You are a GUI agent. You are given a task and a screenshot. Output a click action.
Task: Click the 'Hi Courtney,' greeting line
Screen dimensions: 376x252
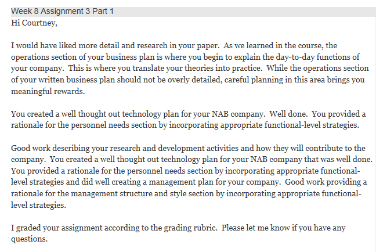[x=34, y=23]
